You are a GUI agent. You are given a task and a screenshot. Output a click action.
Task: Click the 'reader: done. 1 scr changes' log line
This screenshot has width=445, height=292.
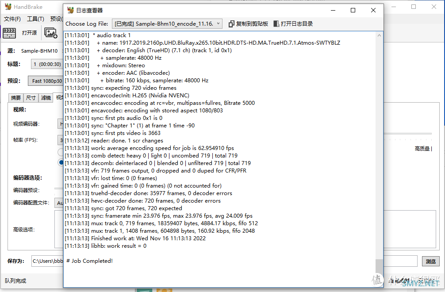114,141
